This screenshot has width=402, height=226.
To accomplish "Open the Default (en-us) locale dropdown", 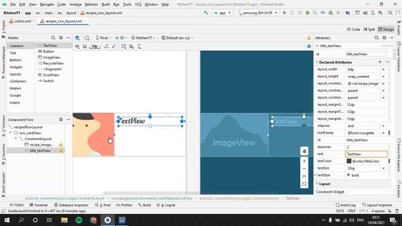I will [x=177, y=38].
